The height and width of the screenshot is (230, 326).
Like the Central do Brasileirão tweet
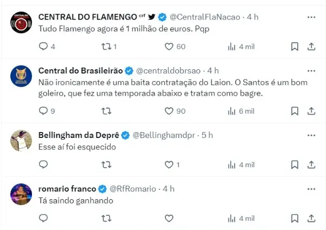click(169, 111)
